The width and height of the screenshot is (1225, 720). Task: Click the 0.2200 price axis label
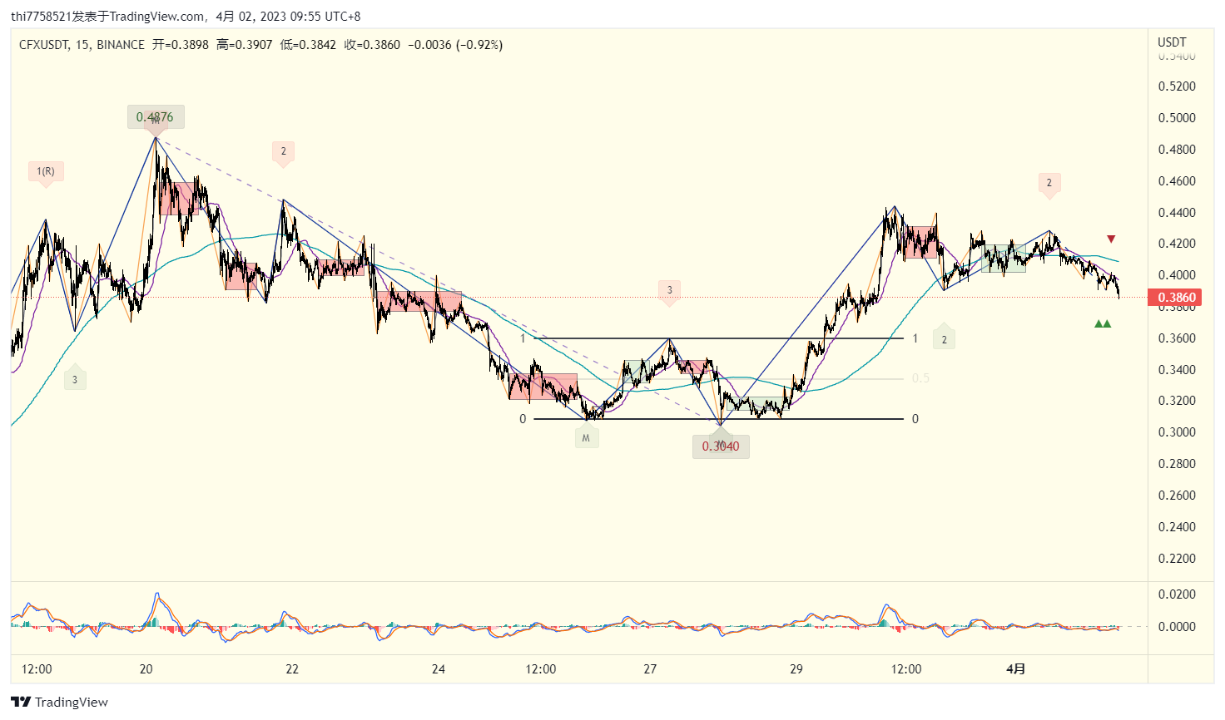[x=1177, y=559]
